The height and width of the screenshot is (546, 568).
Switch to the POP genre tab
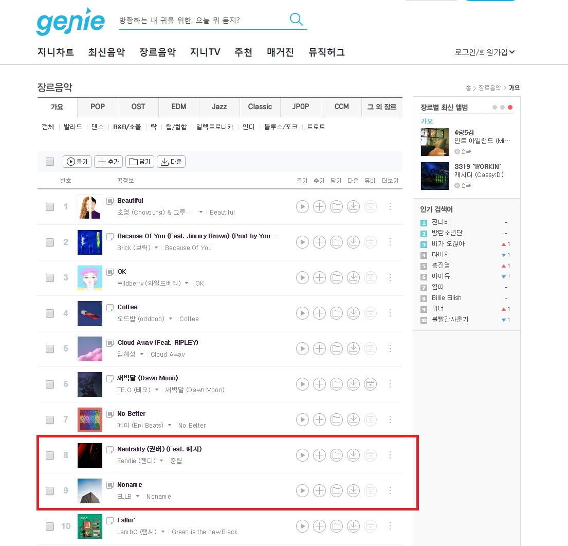coord(98,107)
